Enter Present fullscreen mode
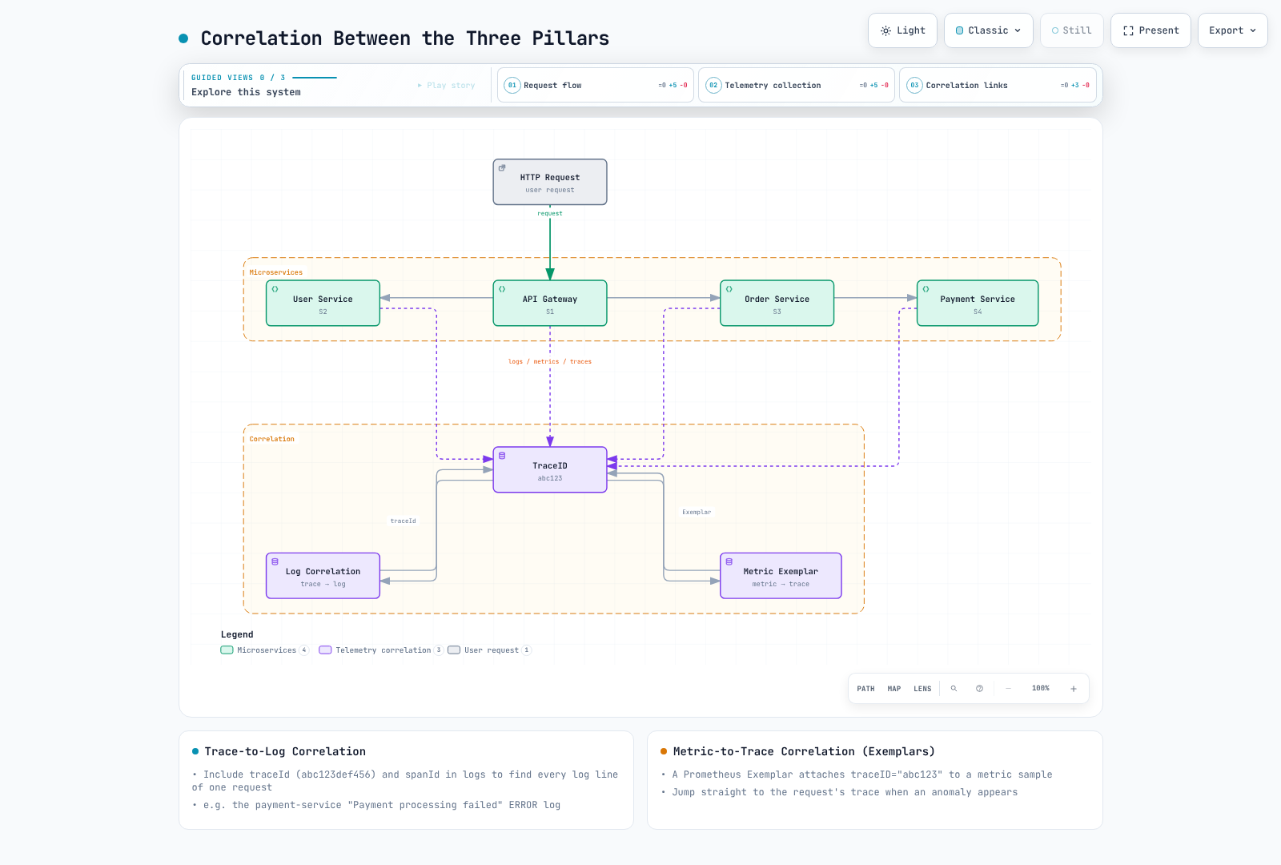 tap(1150, 30)
